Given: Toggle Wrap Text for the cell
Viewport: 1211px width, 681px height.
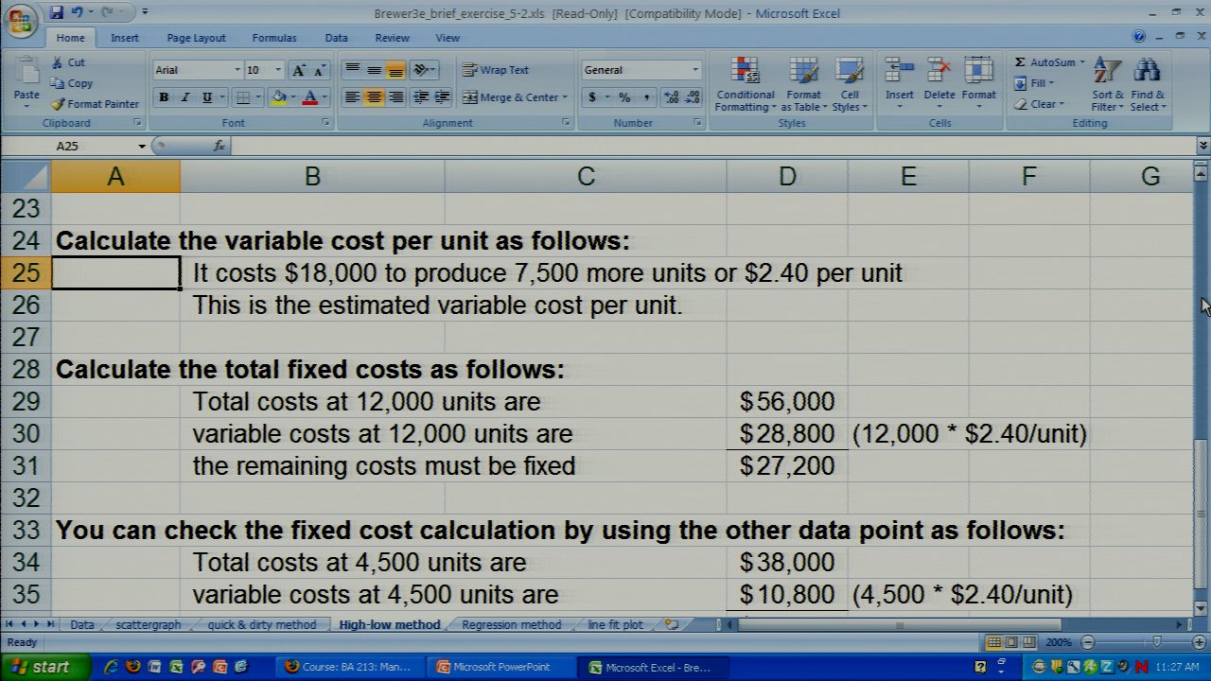Looking at the screenshot, I should point(496,70).
